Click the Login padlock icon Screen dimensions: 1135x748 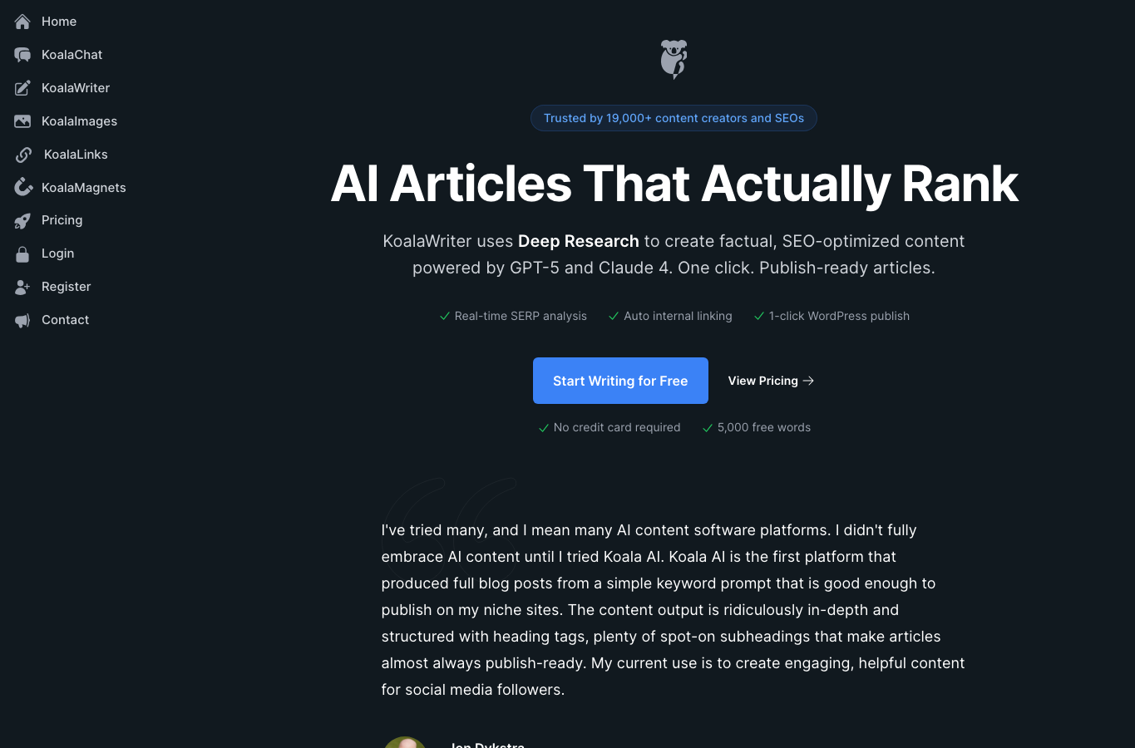coord(22,253)
